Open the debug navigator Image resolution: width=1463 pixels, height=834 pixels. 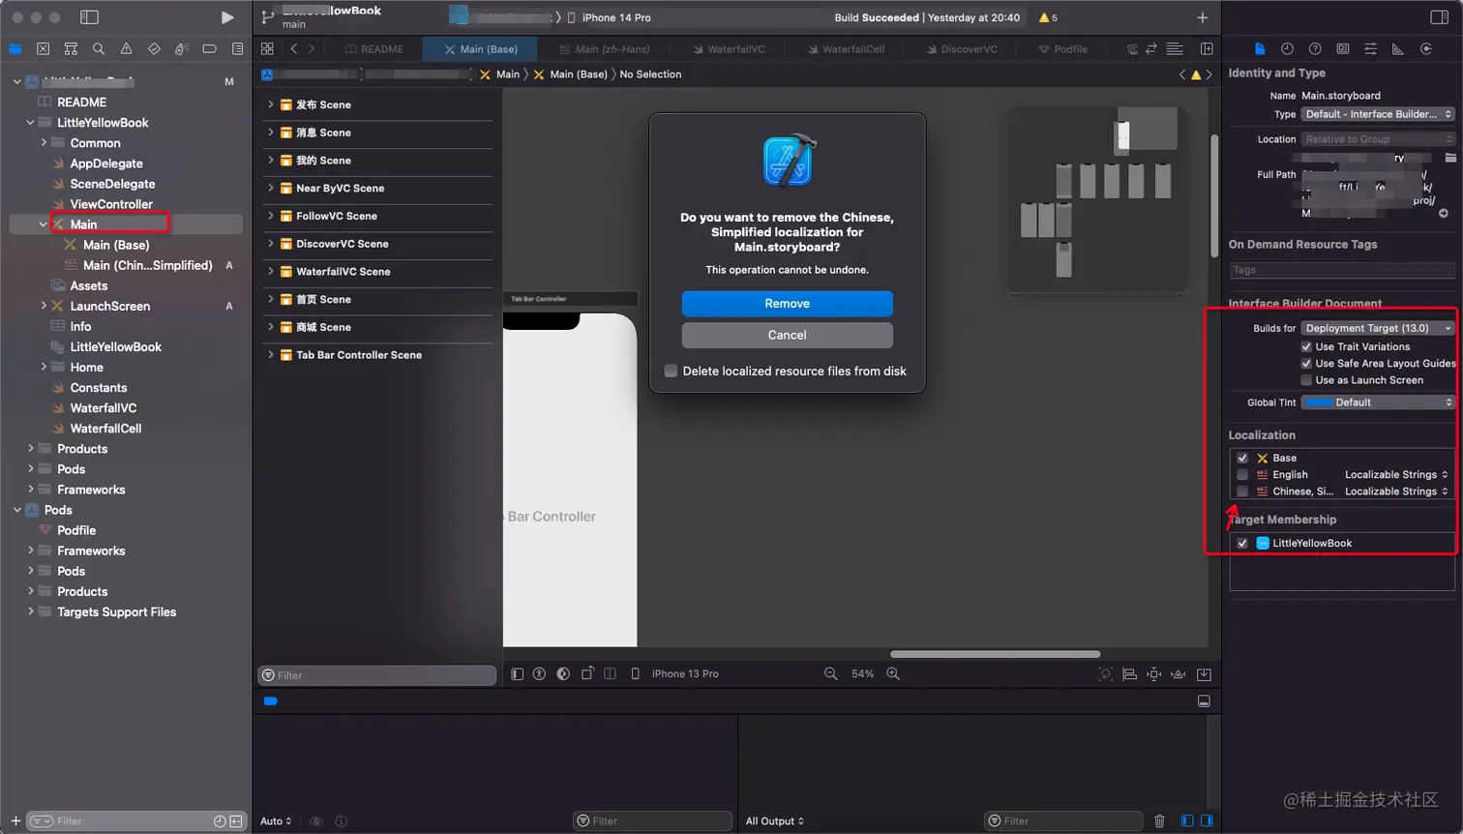[x=182, y=48]
